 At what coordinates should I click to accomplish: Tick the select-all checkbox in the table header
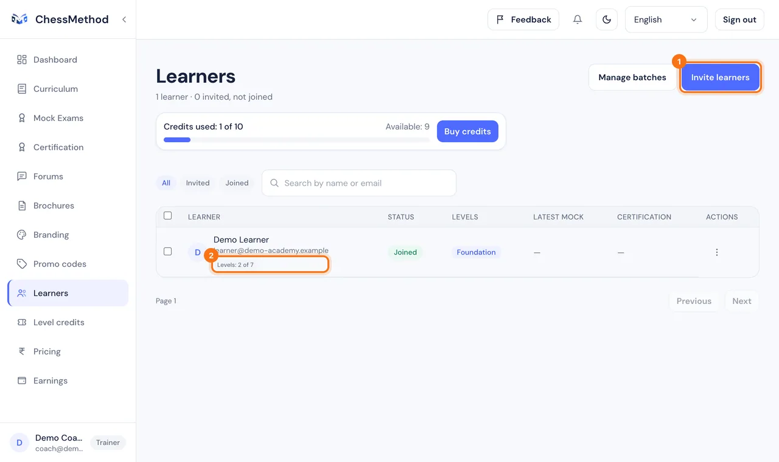[x=168, y=216]
